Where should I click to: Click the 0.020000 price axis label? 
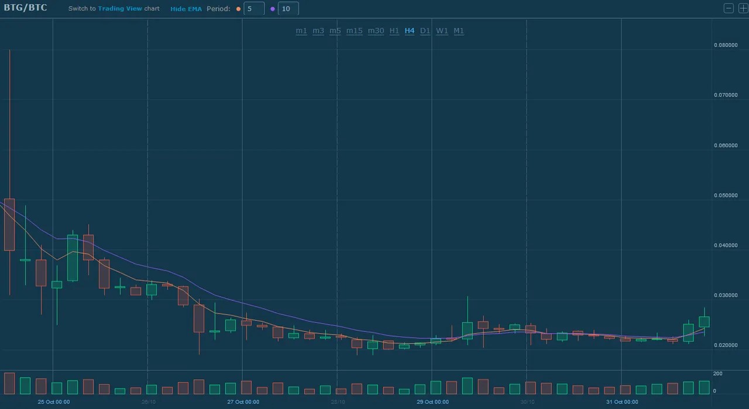click(x=726, y=345)
